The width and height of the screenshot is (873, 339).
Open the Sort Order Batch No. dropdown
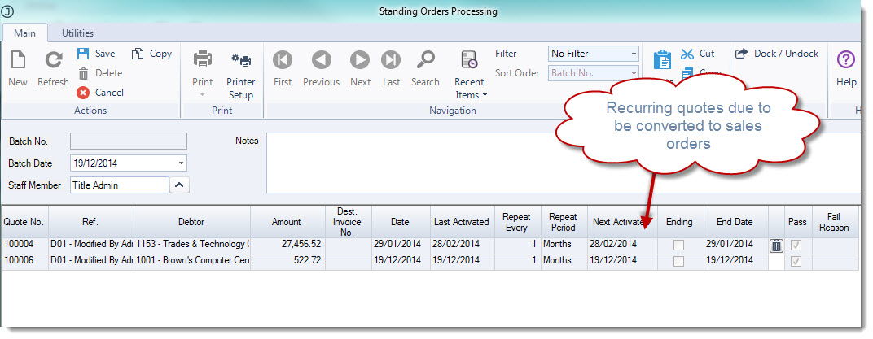point(593,73)
